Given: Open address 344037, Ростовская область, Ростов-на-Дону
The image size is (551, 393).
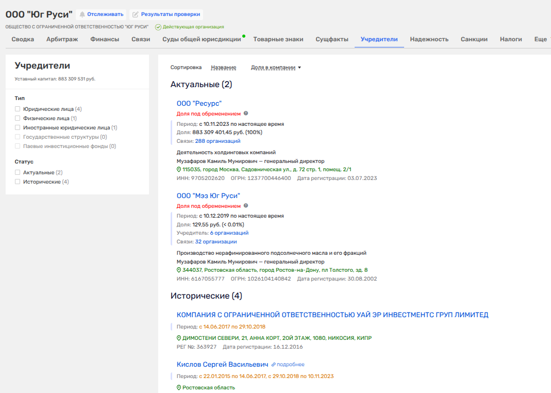Looking at the screenshot, I should pyautogui.click(x=275, y=270).
